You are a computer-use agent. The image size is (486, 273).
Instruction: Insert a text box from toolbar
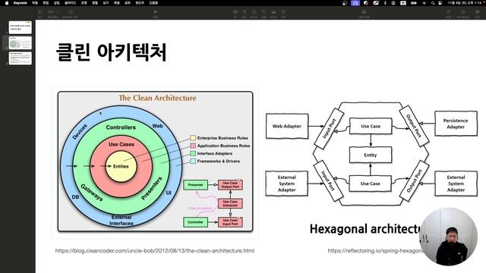coord(254,13)
